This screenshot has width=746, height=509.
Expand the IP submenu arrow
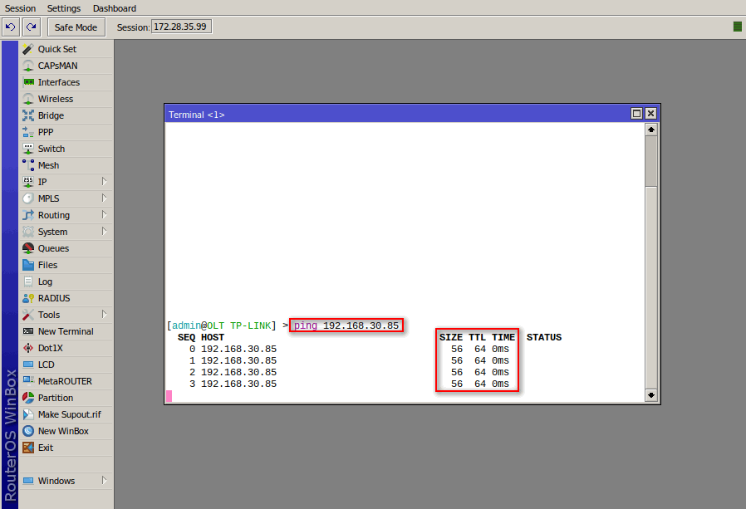click(x=105, y=182)
